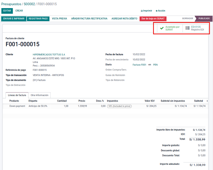Click the green SUNAT accepted checkmark icon
The height and width of the screenshot is (170, 213).
162,28
